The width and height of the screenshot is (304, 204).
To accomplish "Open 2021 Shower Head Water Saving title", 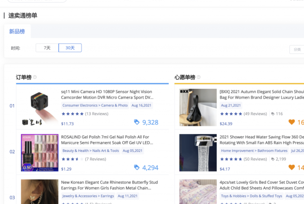I will [262, 140].
